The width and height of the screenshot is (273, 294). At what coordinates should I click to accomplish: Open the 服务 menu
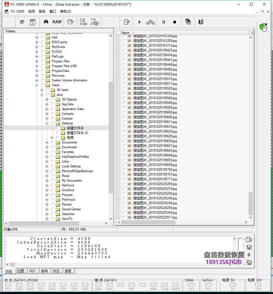click(42, 12)
